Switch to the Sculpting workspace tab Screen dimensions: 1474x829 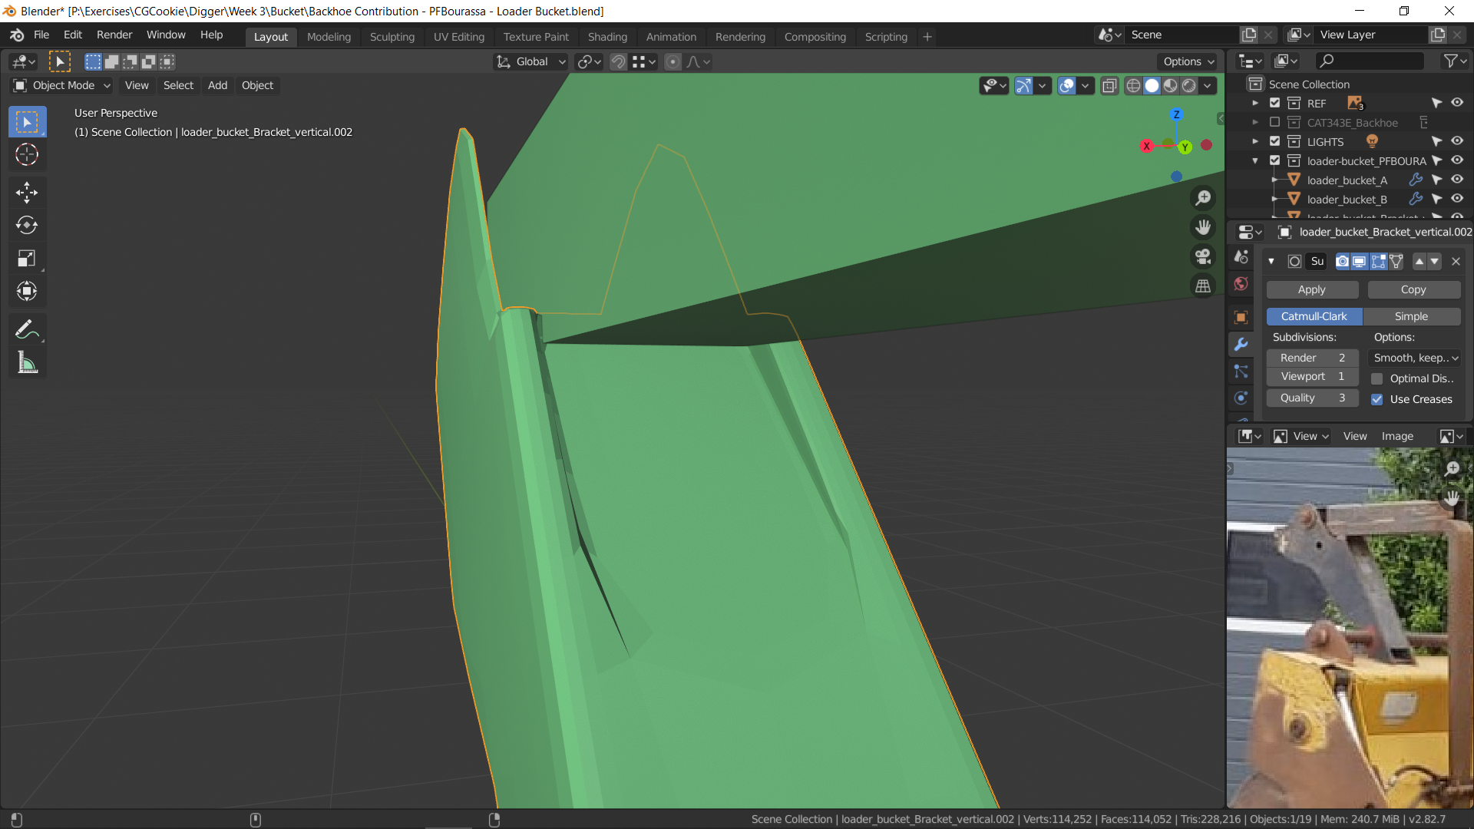tap(392, 36)
